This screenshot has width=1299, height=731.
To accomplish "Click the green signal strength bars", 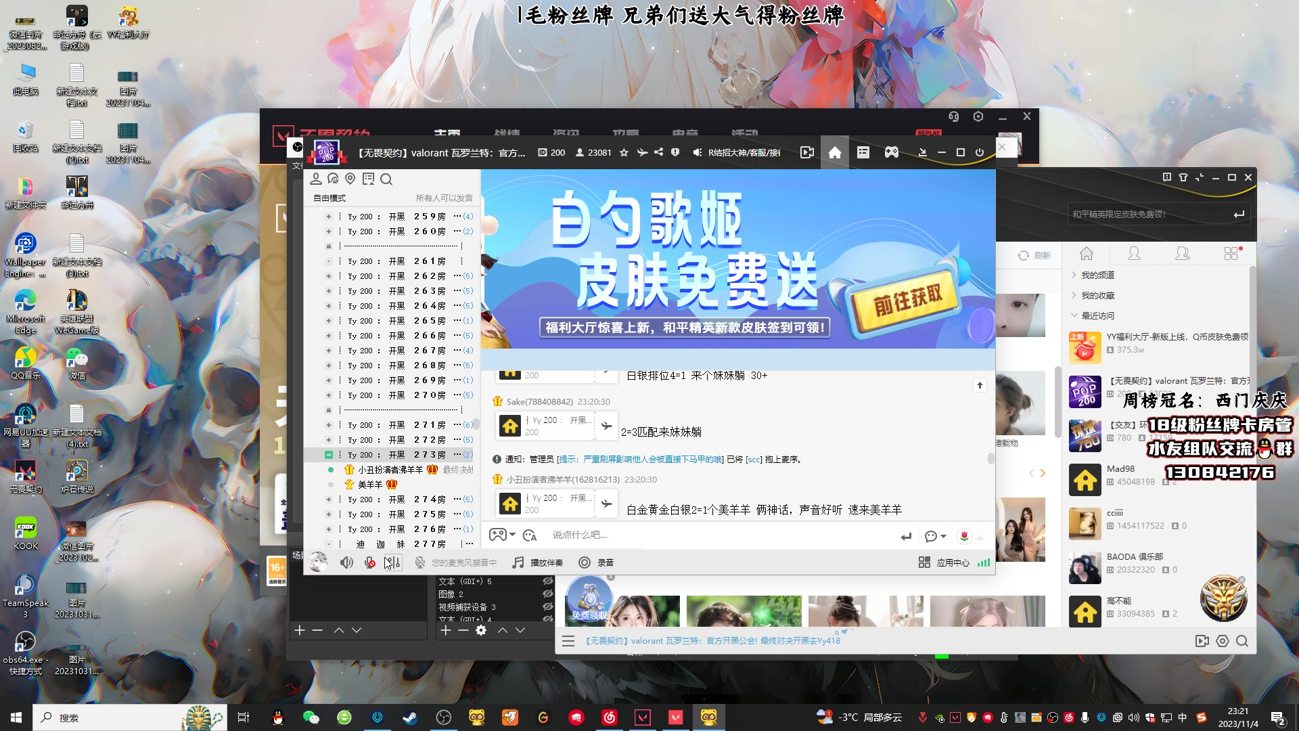I will (x=984, y=562).
